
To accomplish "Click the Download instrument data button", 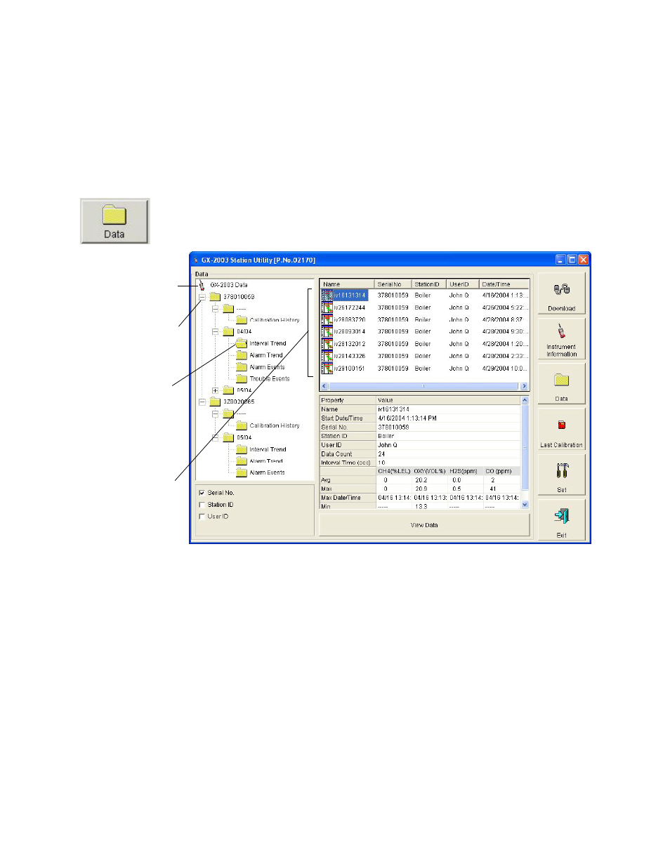I will [x=561, y=293].
